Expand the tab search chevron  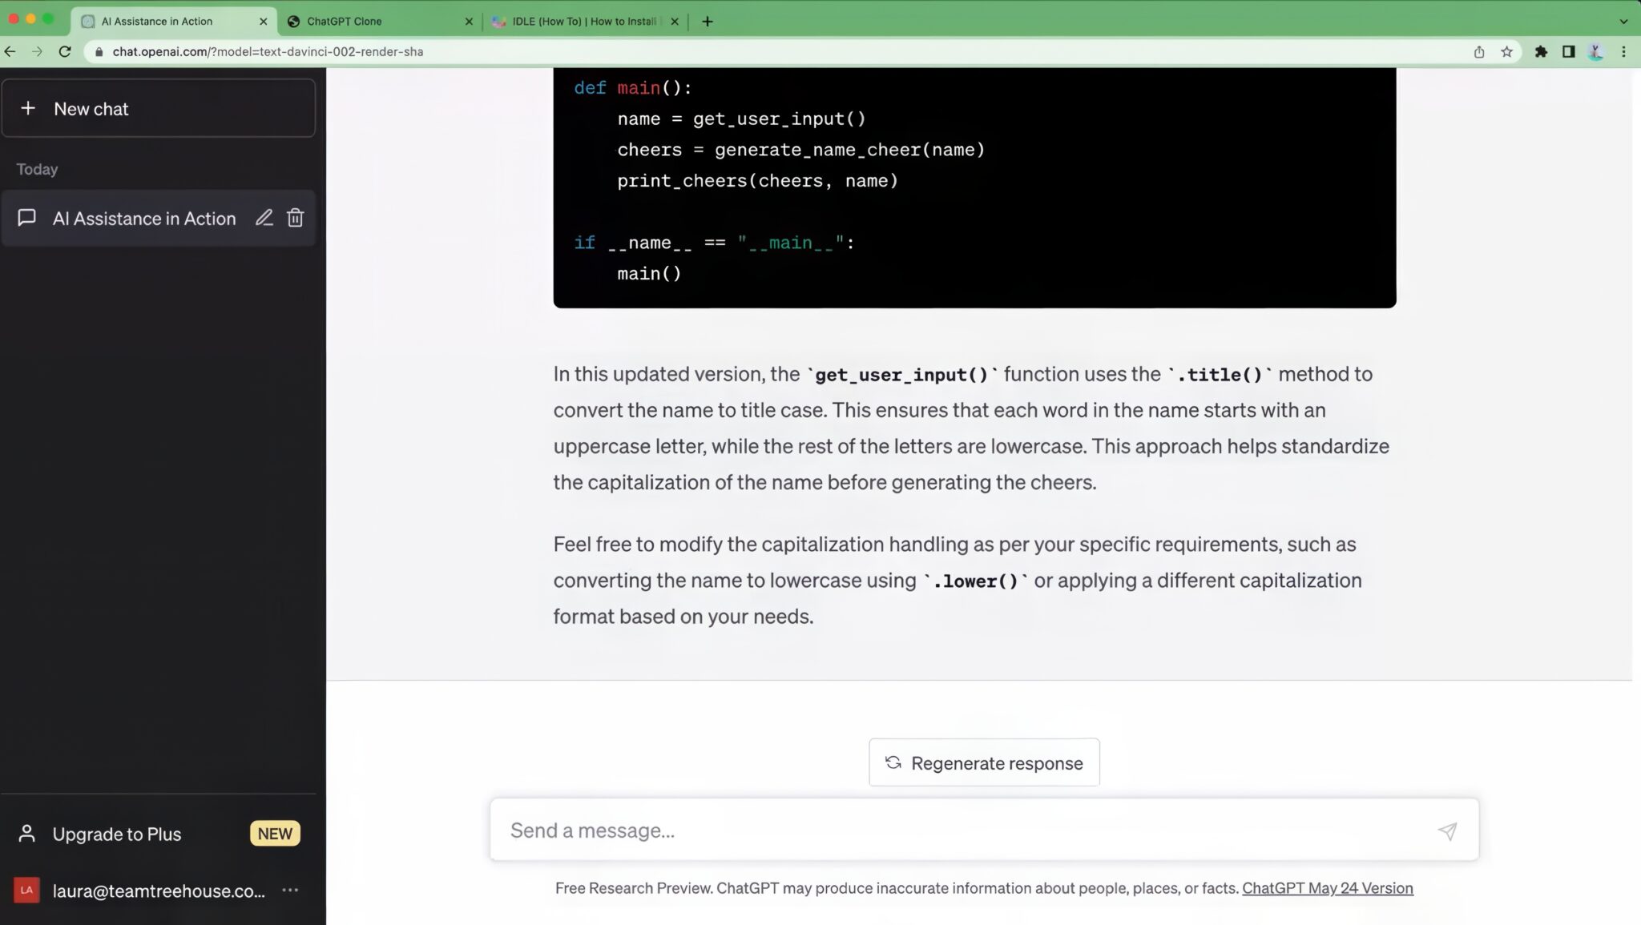coord(1624,22)
